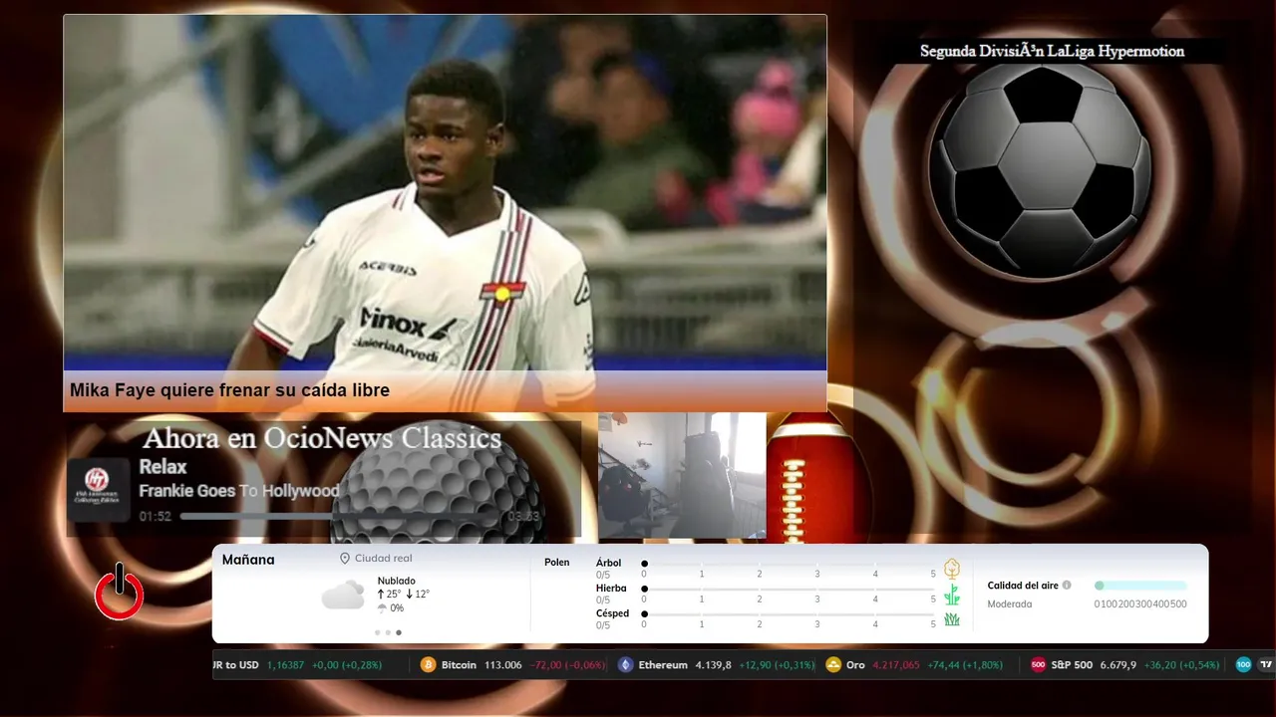1276x717 pixels.
Task: Click the song title 'Relax'
Action: click(162, 467)
